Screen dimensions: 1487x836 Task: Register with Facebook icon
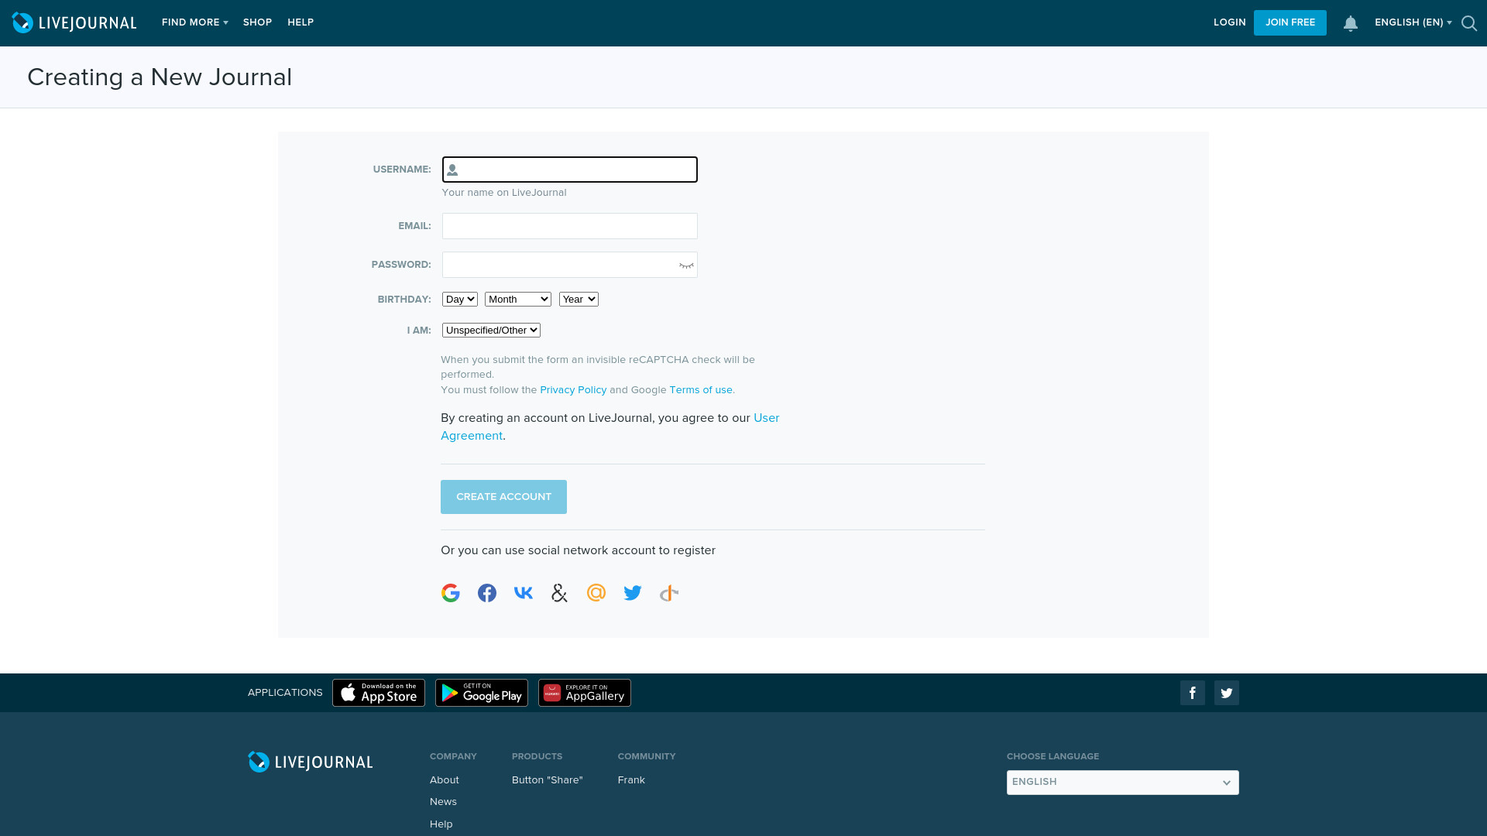pos(487,593)
